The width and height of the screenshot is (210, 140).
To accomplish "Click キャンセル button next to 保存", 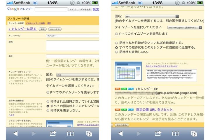I will tap(55, 29).
